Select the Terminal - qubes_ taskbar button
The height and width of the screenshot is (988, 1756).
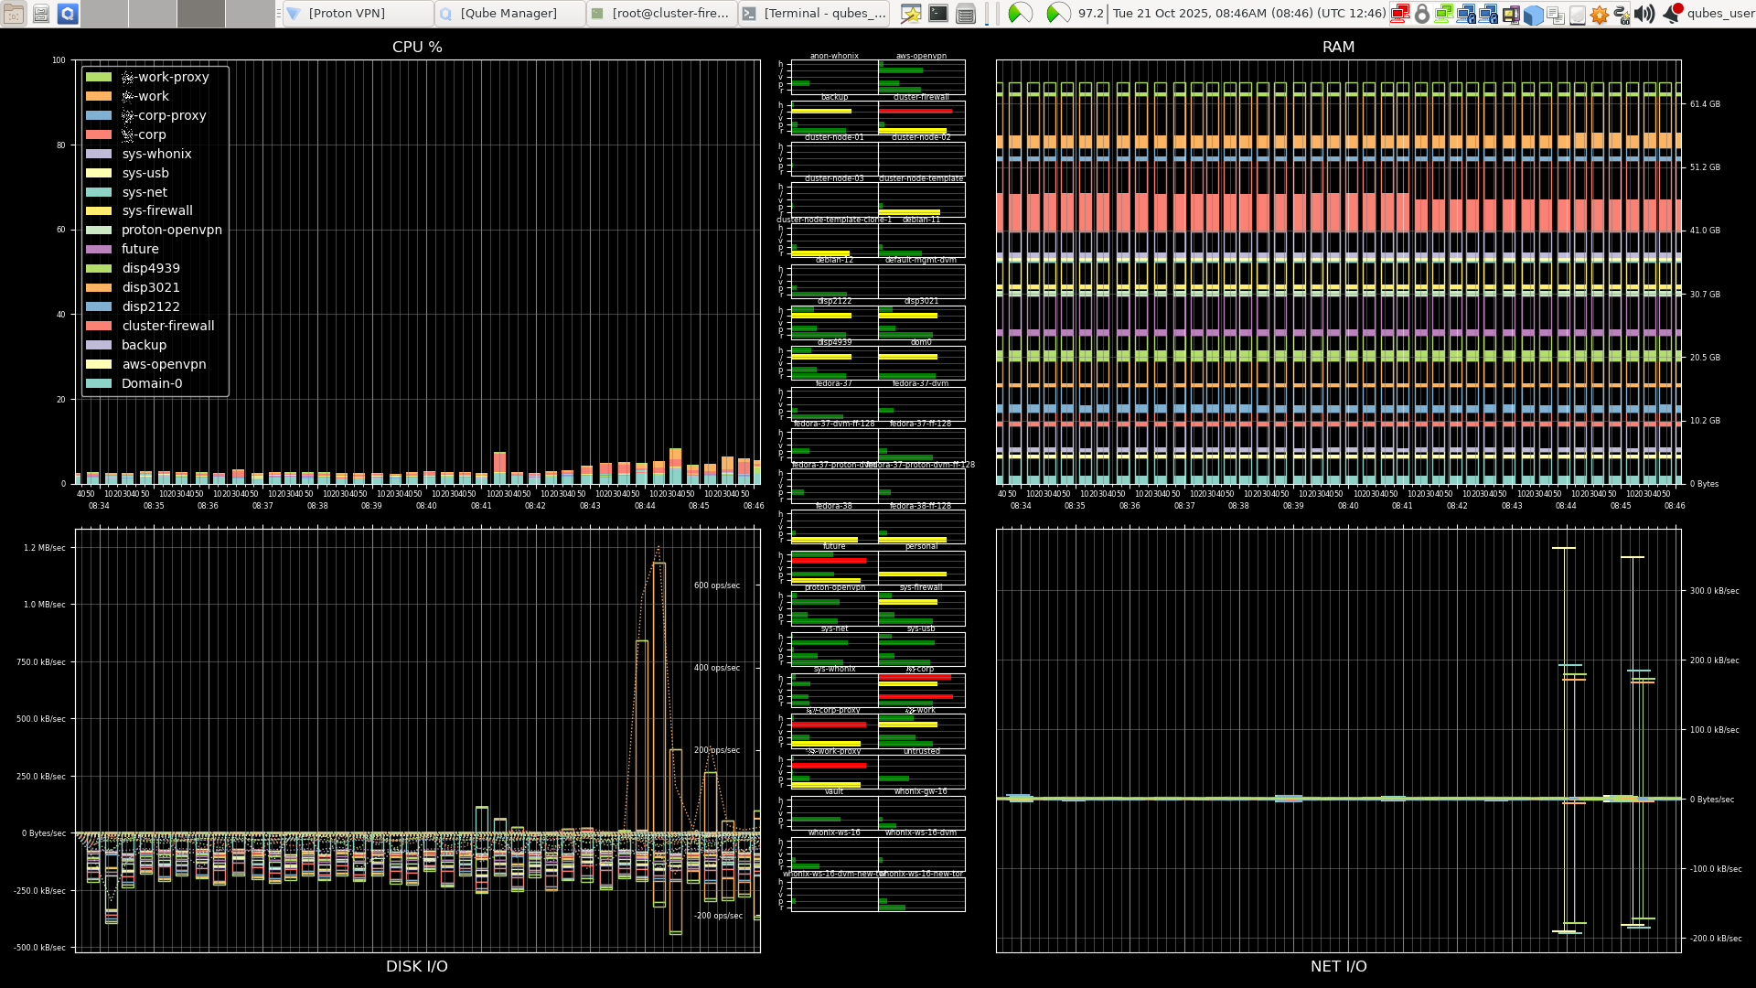[813, 14]
